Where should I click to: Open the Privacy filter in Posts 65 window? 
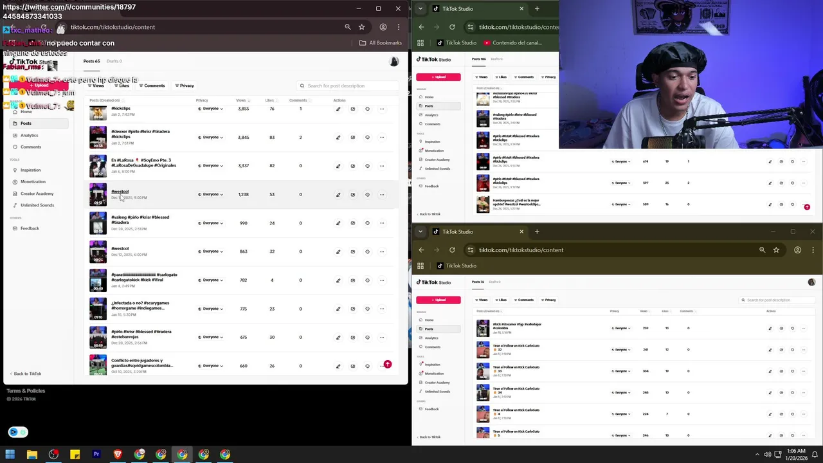tap(185, 86)
